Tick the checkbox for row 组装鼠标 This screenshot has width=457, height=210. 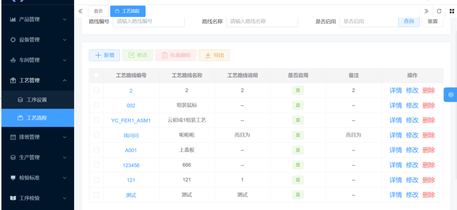(x=96, y=105)
